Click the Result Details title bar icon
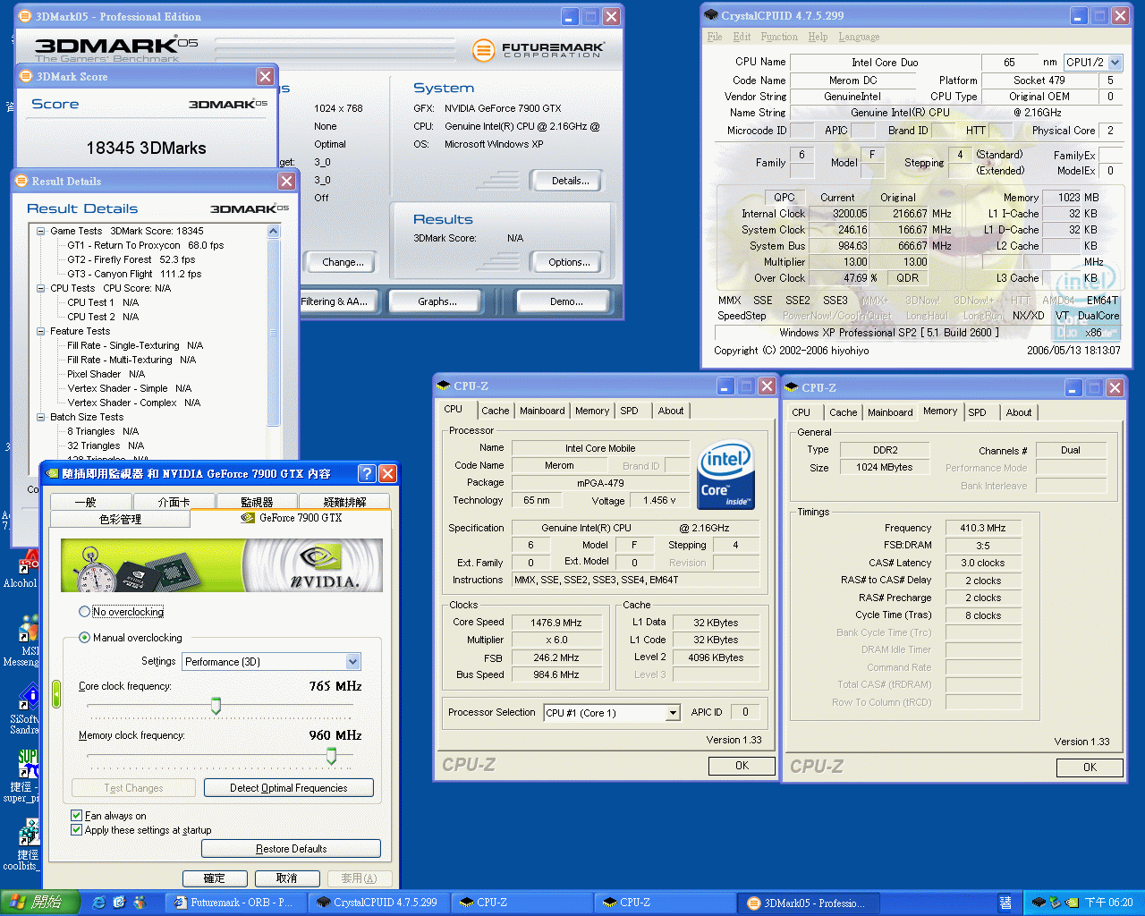Screen dimensions: 1145x916 click(22, 181)
